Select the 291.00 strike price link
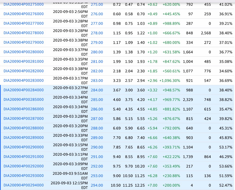This screenshot has width=235, height=190. [97, 157]
